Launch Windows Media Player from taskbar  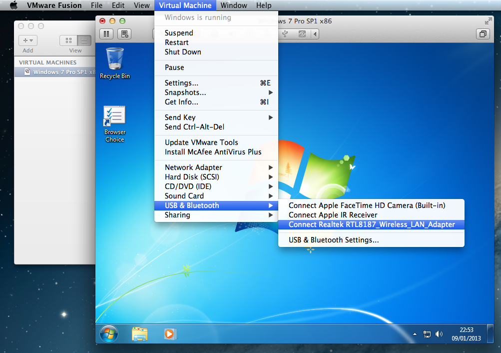tap(170, 333)
